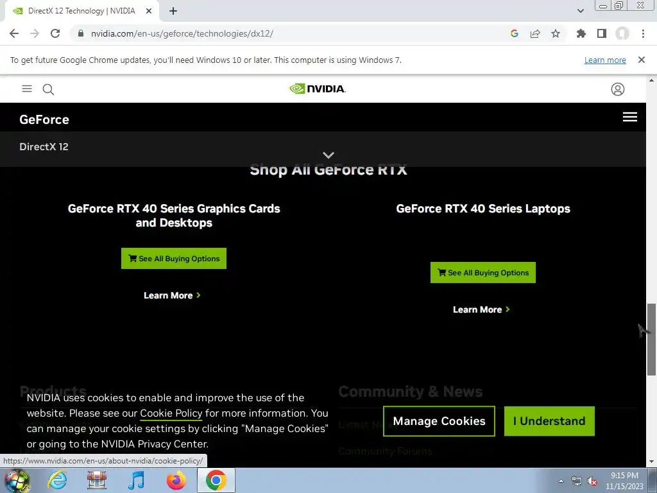See All Buying Options for RTX 40 Laptops
Screen dimensions: 657x493
pos(482,272)
